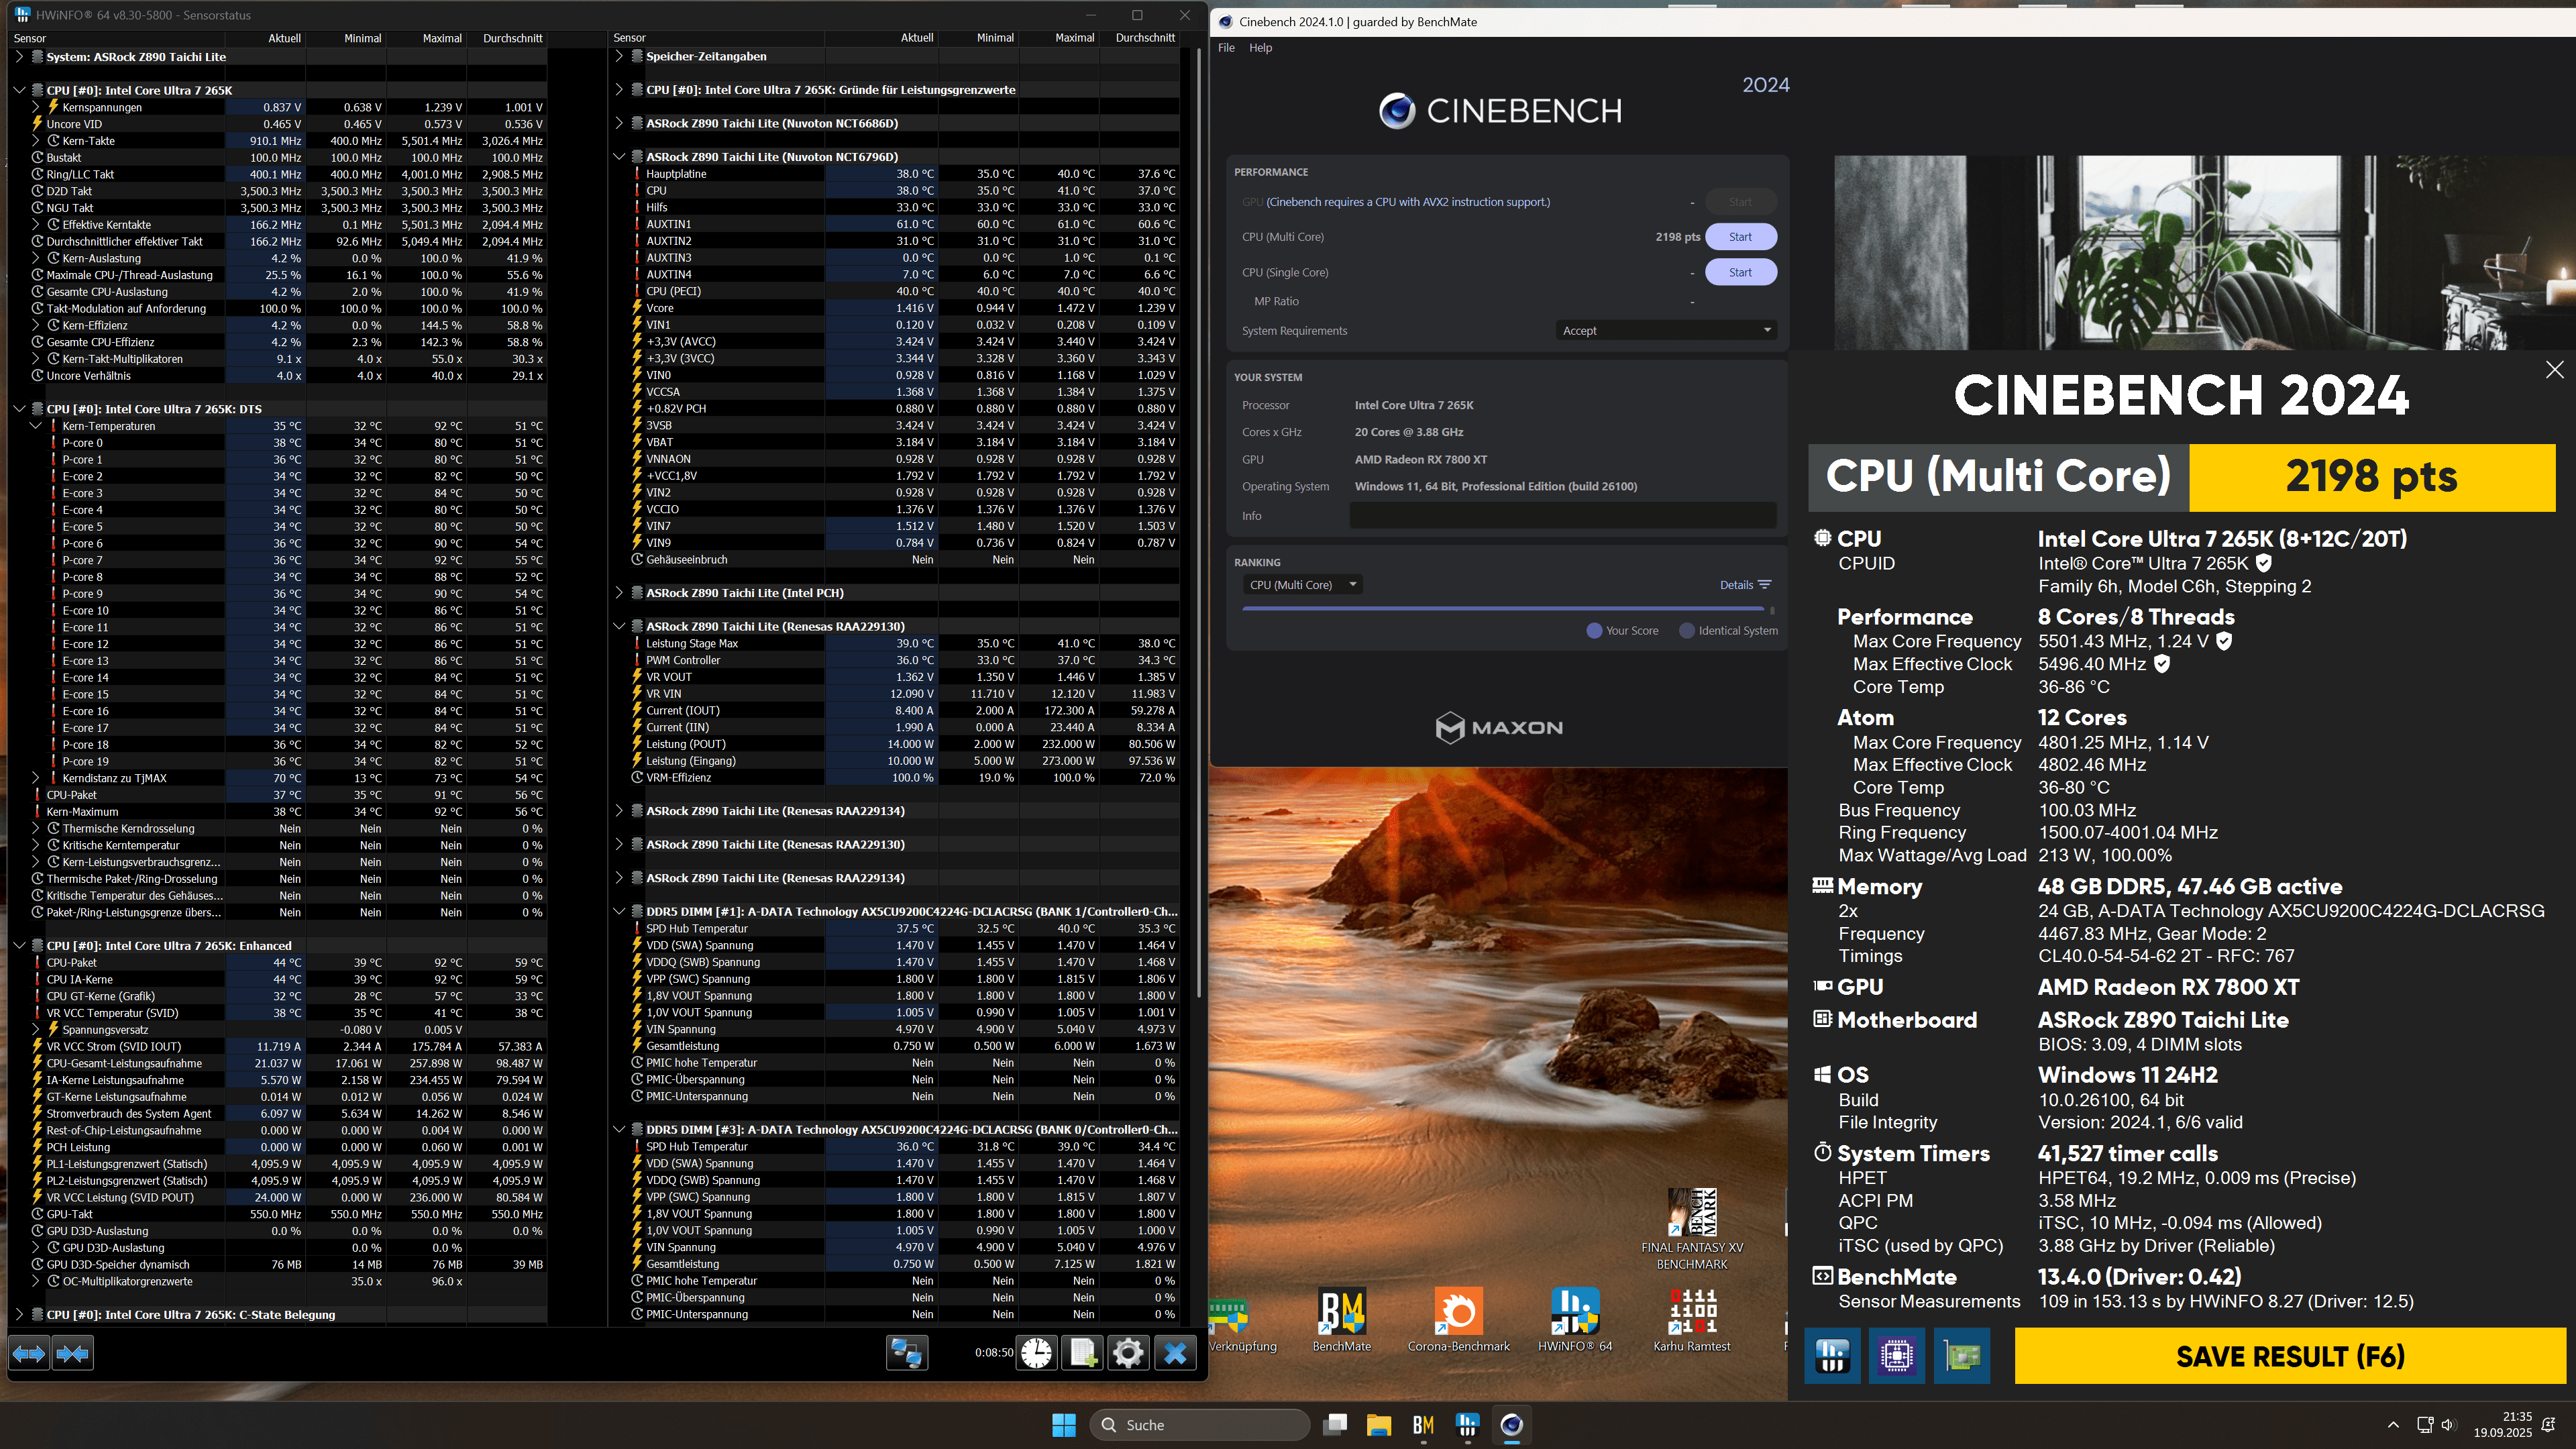Toggle the Your Score ranking indicator
This screenshot has width=2576, height=1449.
1594,631
